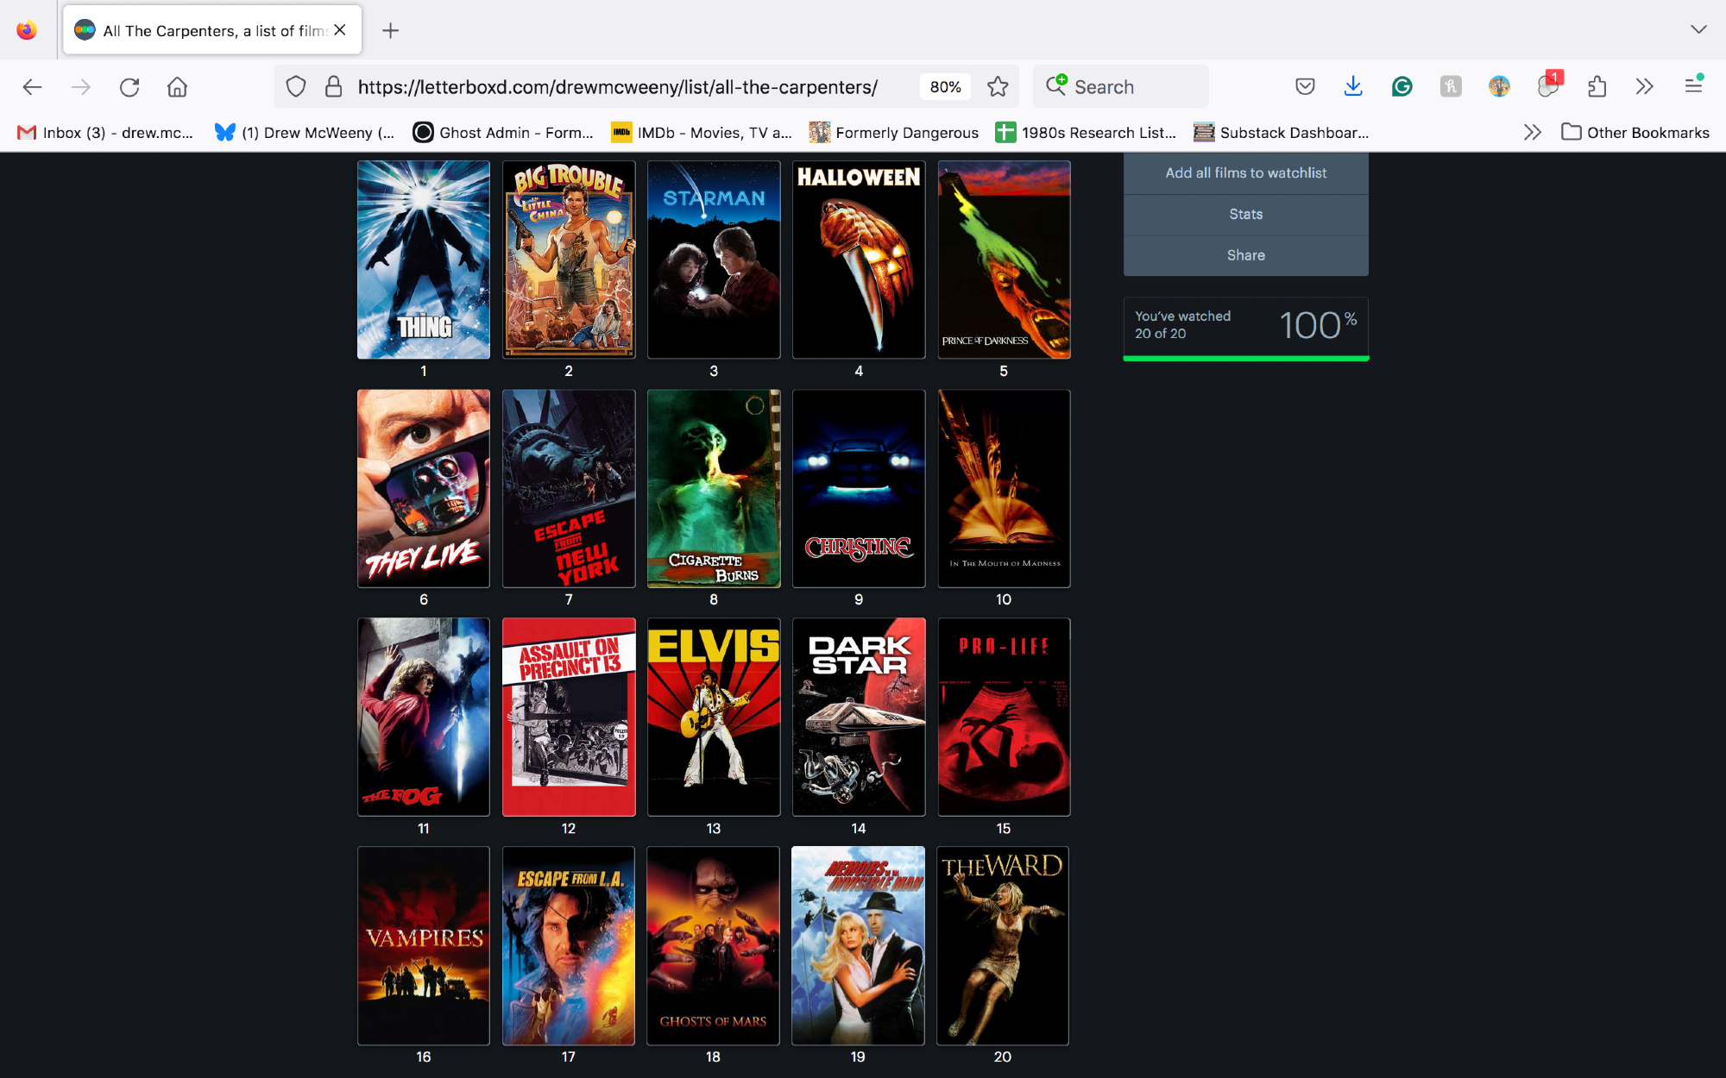The image size is (1726, 1078).
Task: Expand the list all tabs chevron
Action: (x=1698, y=30)
